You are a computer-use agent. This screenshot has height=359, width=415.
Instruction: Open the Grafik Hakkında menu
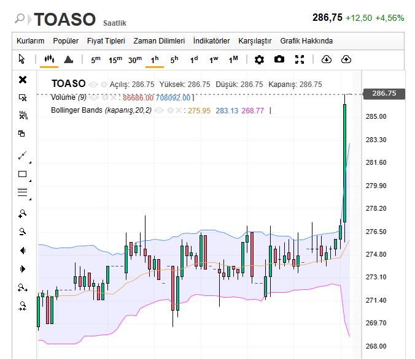[306, 41]
